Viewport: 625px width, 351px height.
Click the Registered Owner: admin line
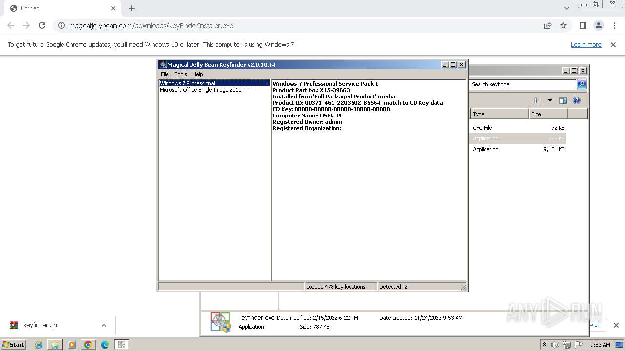click(x=307, y=122)
